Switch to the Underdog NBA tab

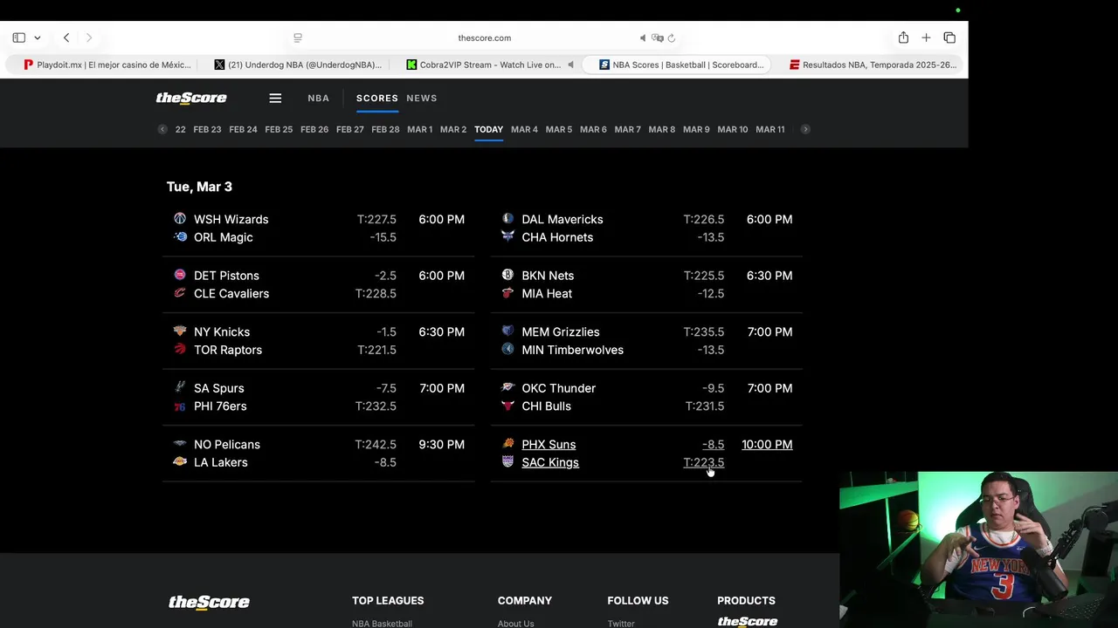[x=298, y=65]
